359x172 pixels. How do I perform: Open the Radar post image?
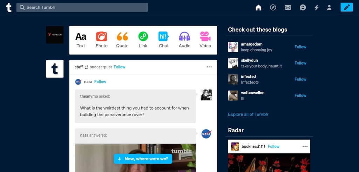tap(269, 163)
